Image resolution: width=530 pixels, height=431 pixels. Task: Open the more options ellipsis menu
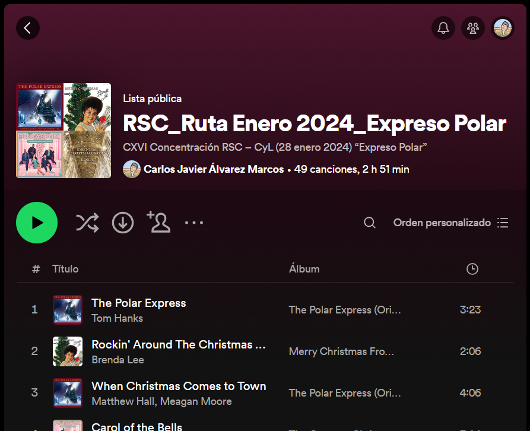click(194, 223)
